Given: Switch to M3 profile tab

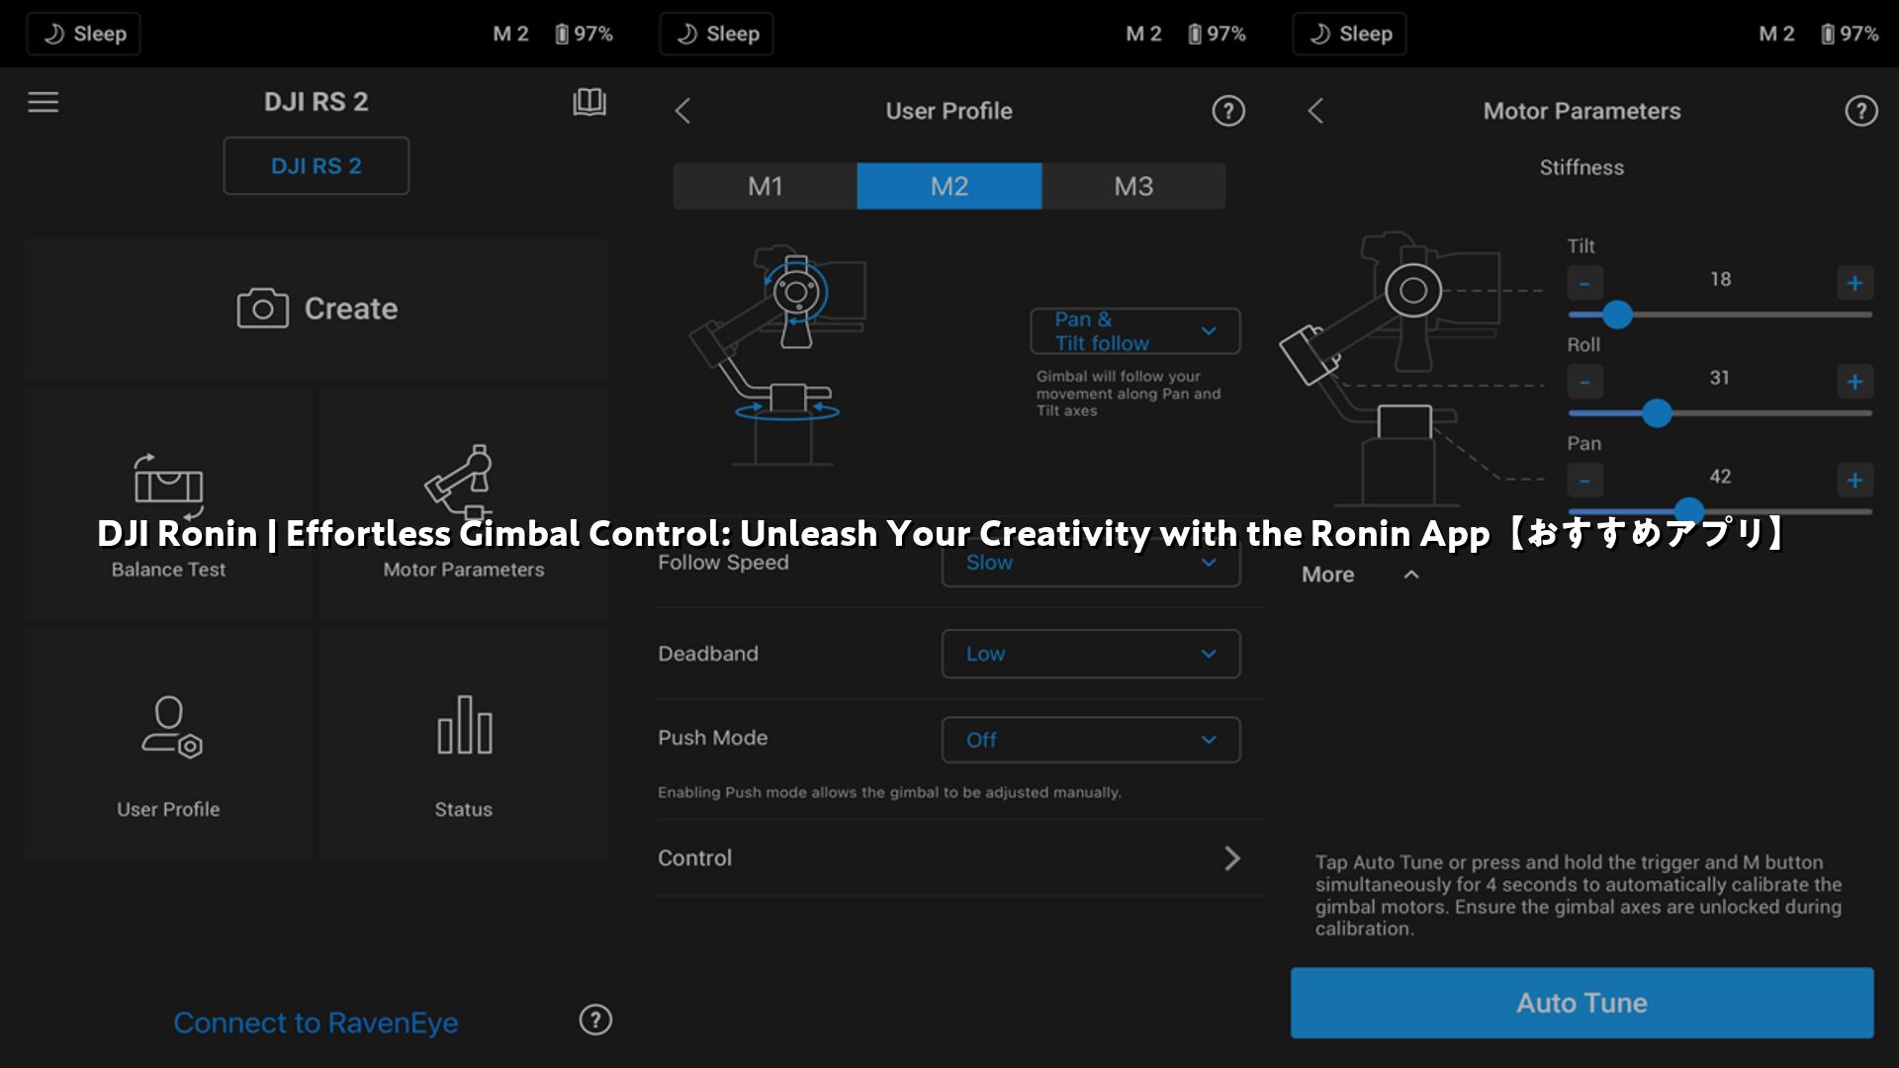Looking at the screenshot, I should pyautogui.click(x=1133, y=186).
